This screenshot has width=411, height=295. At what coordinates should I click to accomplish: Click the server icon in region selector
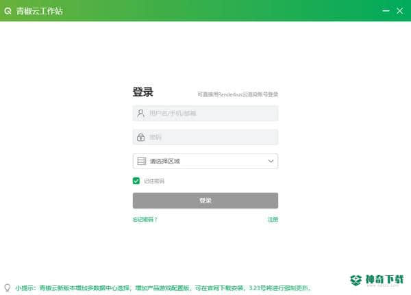pyautogui.click(x=142, y=161)
